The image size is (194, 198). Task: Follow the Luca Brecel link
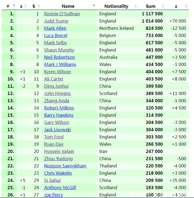click(56, 35)
